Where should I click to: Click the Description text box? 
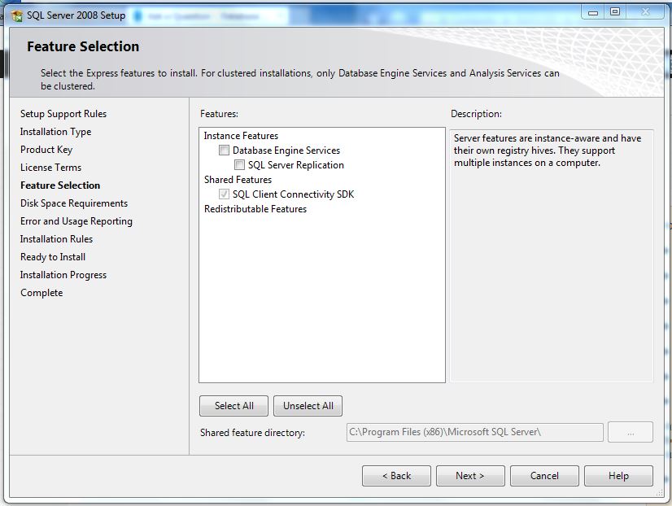point(551,255)
